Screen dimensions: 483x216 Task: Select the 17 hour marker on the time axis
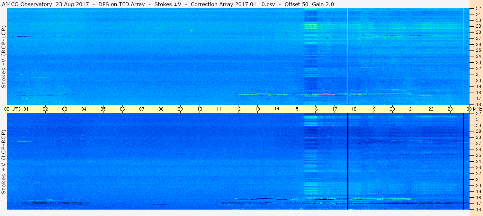point(335,109)
